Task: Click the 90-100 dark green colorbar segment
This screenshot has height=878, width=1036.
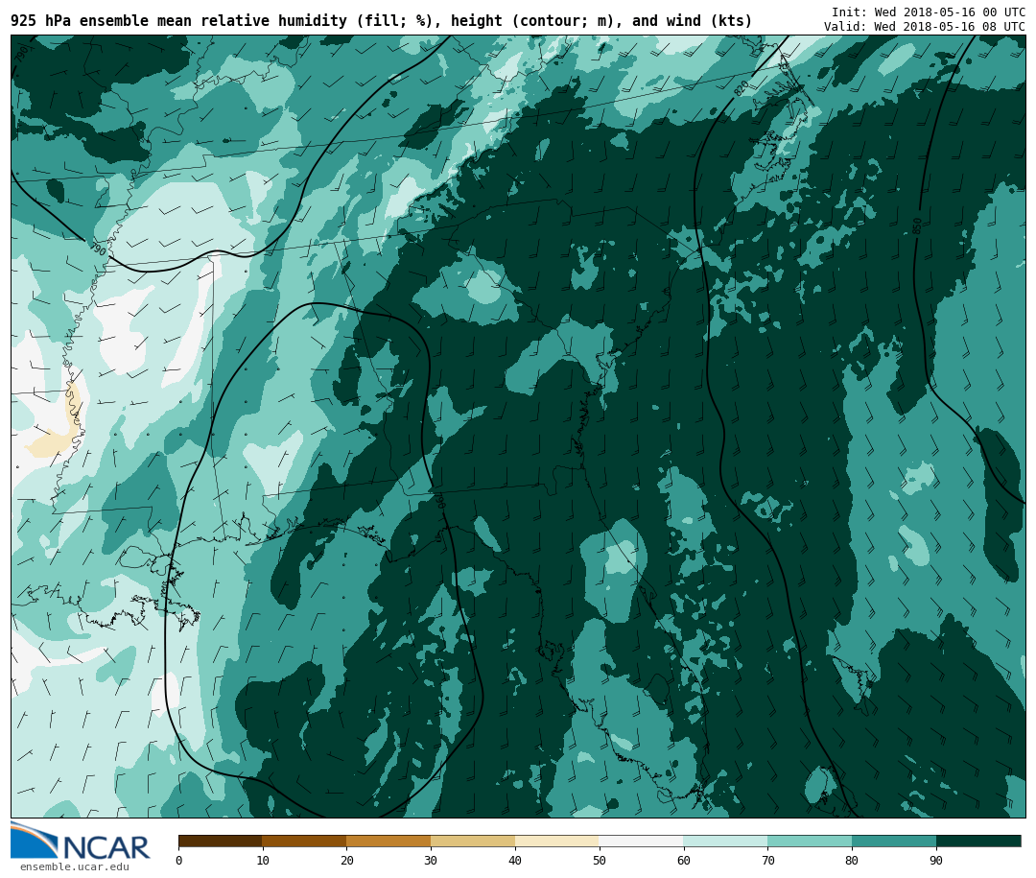Action: click(x=978, y=841)
